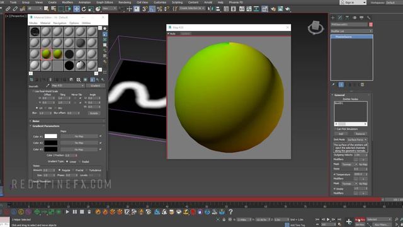Toggle the Auto checkbox in Map preview window
This screenshot has width=403, height=227.
click(169, 33)
